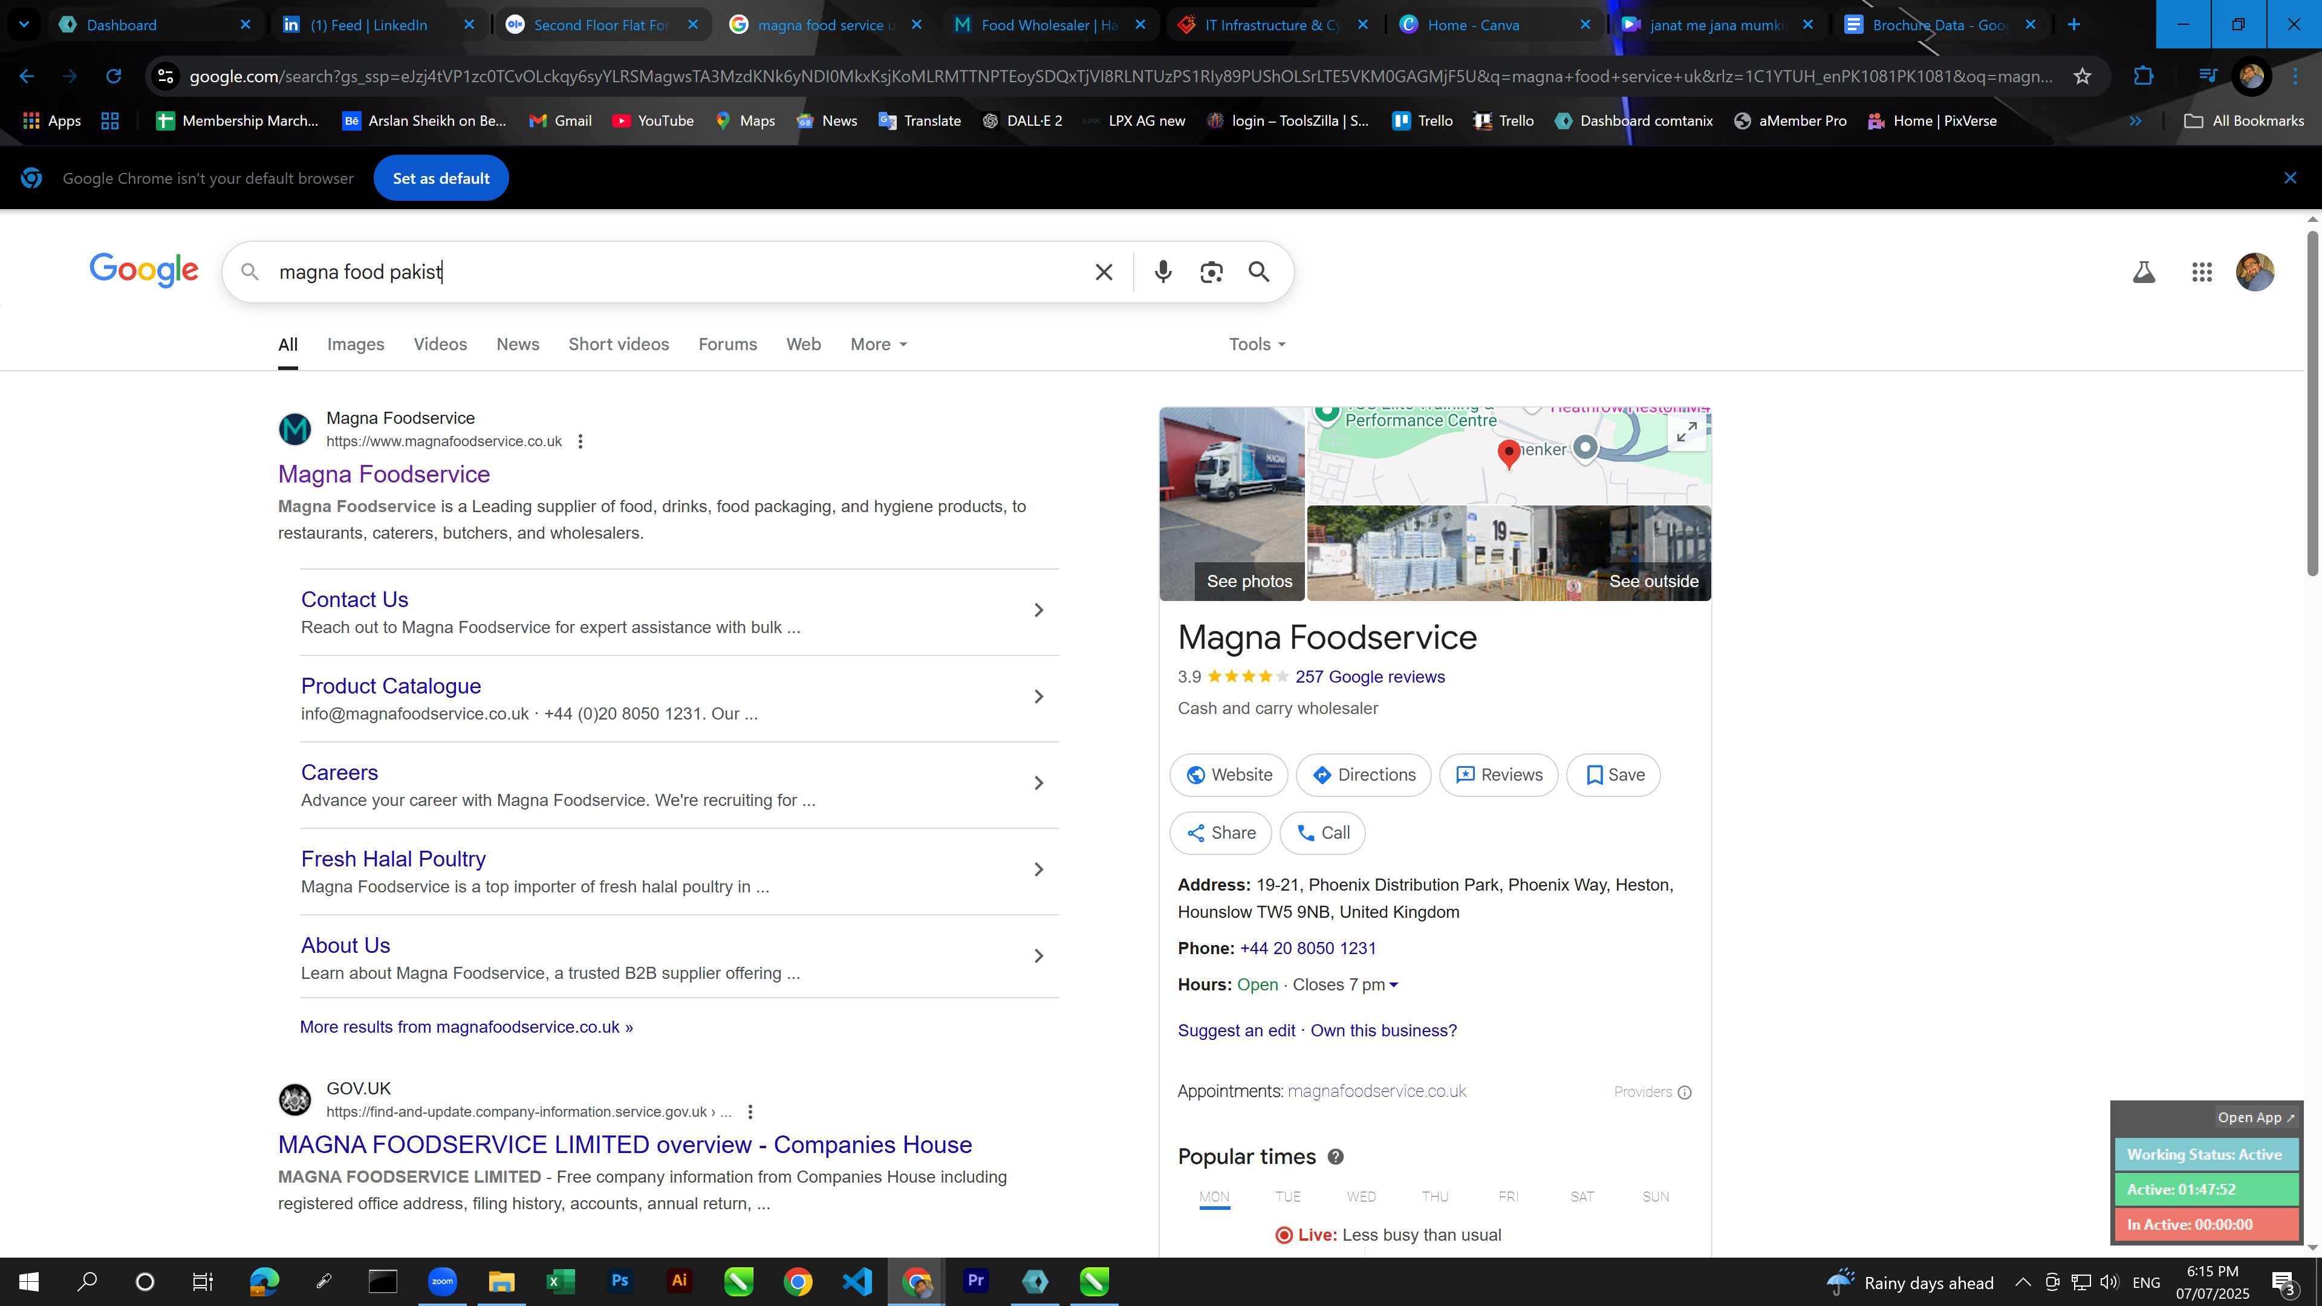Show more bookmarks with double chevron

point(2135,121)
